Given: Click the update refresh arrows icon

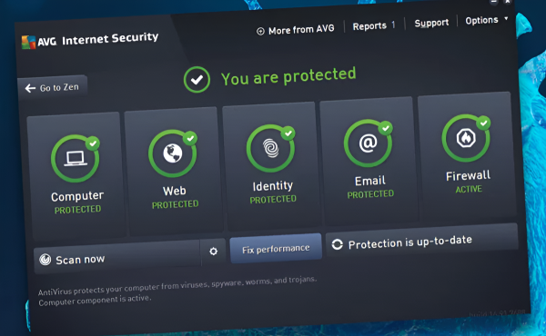Looking at the screenshot, I should [x=337, y=244].
